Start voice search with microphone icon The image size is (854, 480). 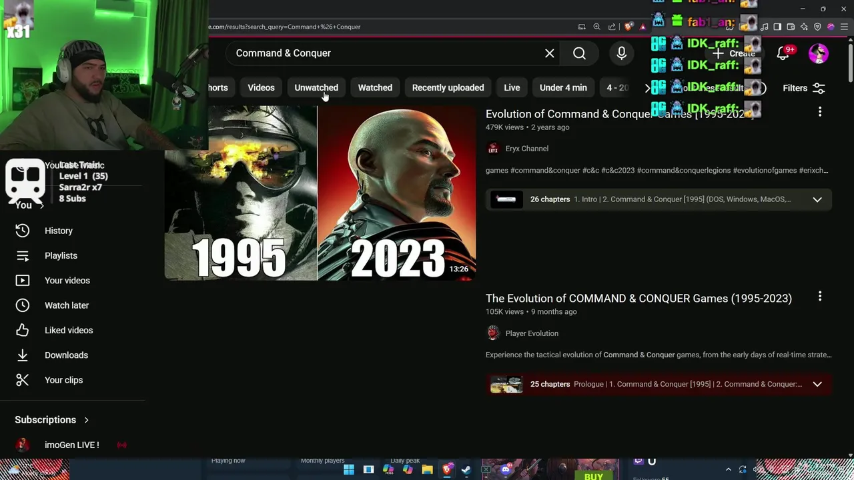[621, 53]
